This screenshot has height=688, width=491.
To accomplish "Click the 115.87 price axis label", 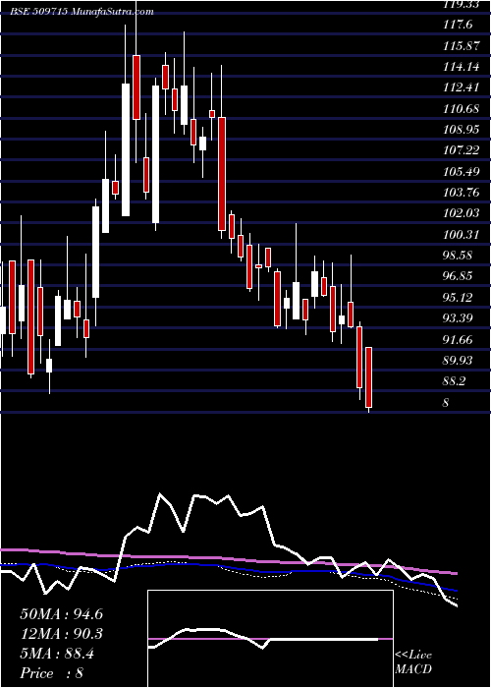I will tap(461, 46).
